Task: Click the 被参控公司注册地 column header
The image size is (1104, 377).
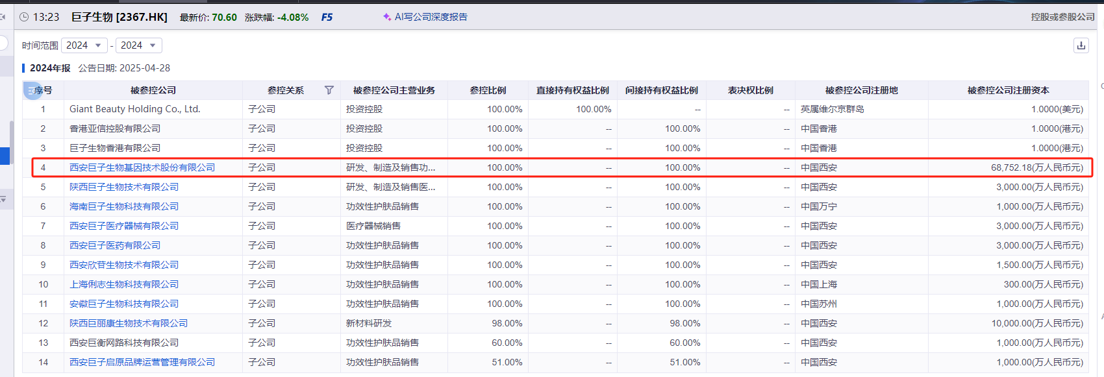Action: (x=862, y=90)
